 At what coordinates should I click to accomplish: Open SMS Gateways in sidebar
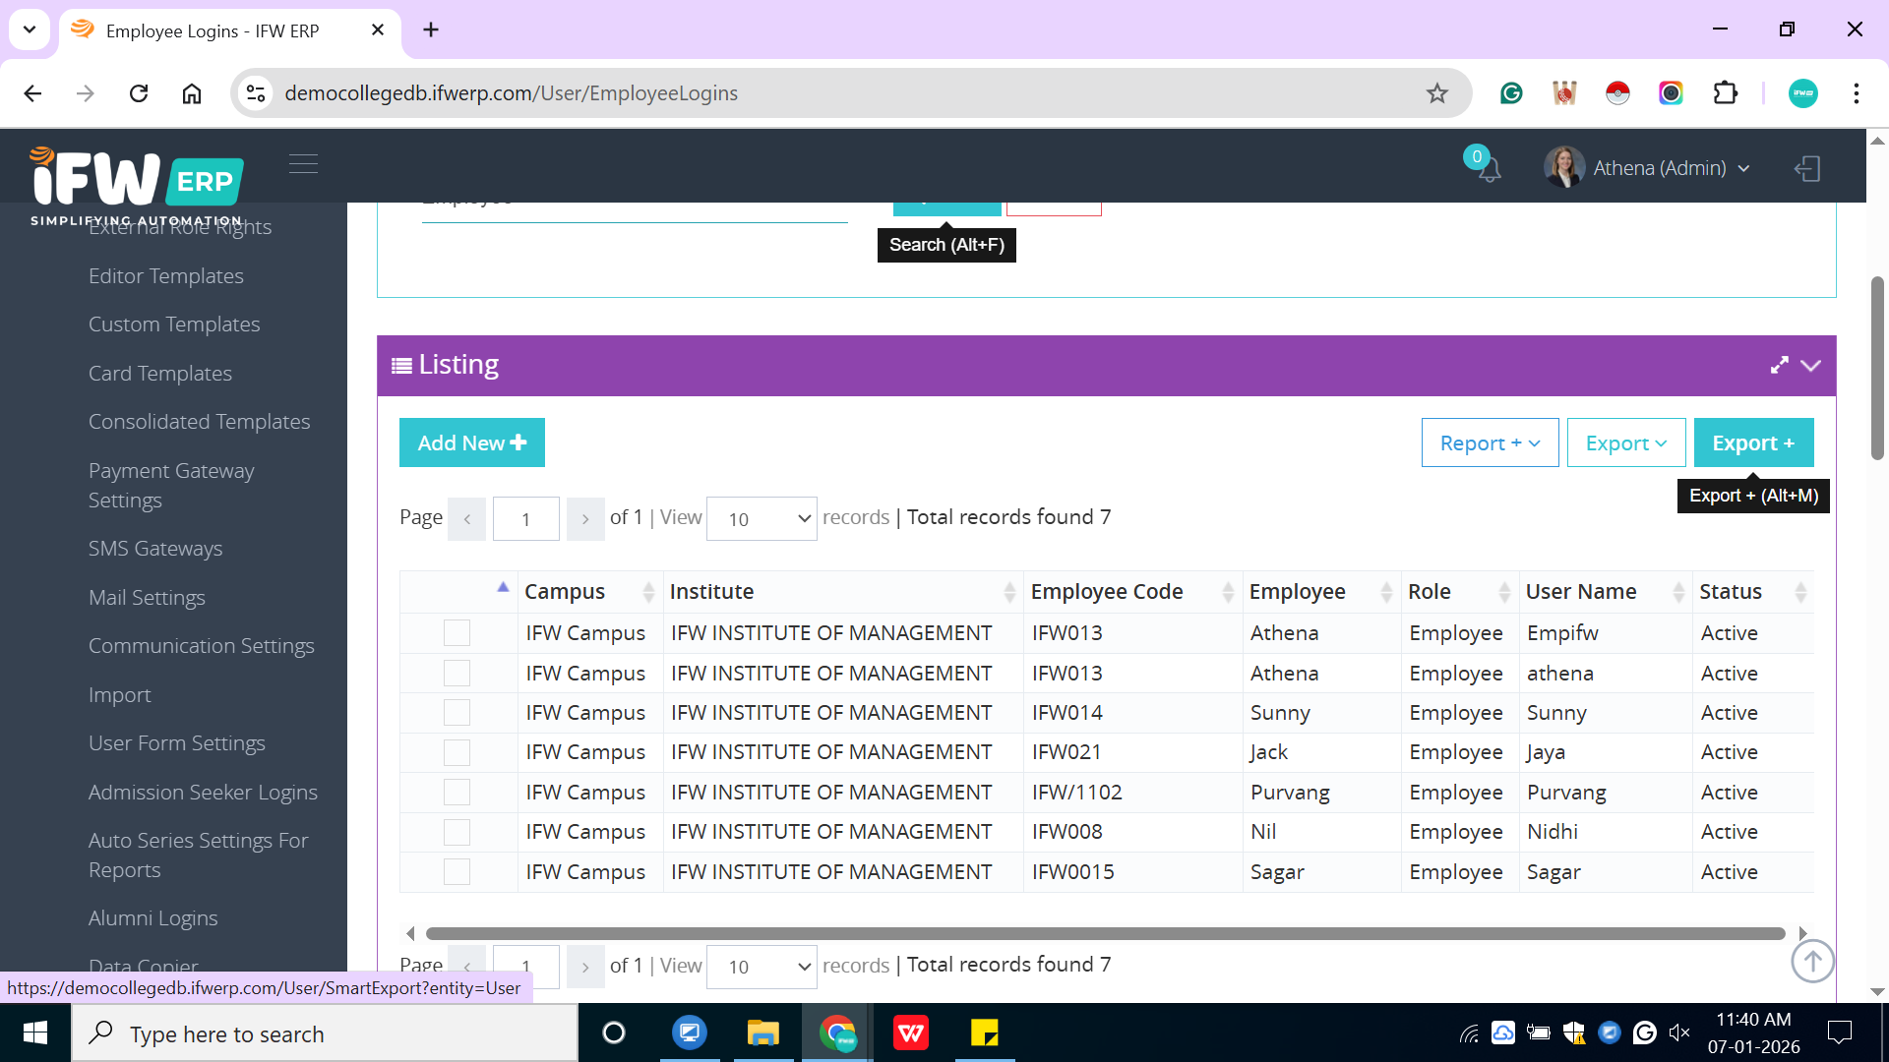tap(155, 549)
